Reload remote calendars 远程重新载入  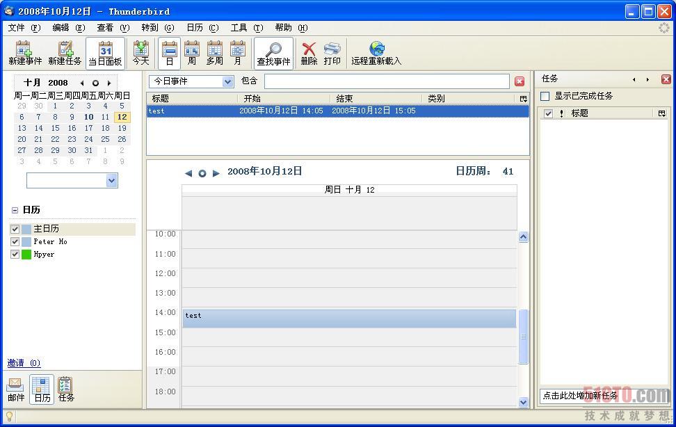pyautogui.click(x=376, y=53)
